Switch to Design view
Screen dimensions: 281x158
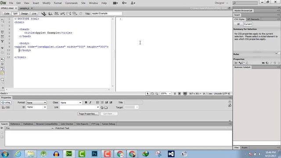[25, 14]
